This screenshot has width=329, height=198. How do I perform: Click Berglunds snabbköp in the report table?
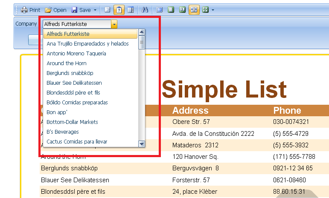tap(69, 168)
